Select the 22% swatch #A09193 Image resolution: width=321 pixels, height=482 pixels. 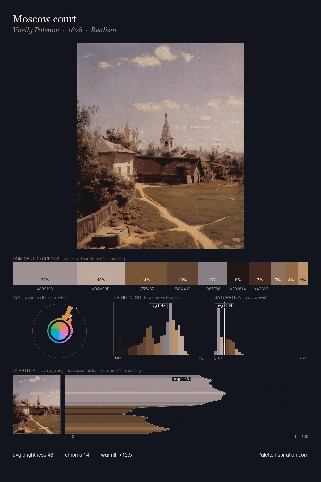(45, 273)
